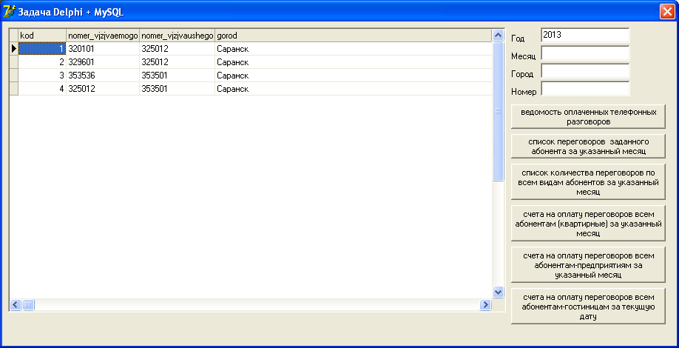
Task: Select Саранск cell in row 3
Action: pos(354,76)
